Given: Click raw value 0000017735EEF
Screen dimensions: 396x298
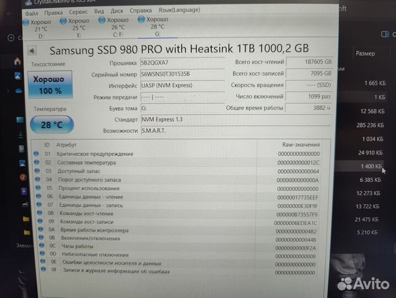Looking at the screenshot, I should (297, 198).
